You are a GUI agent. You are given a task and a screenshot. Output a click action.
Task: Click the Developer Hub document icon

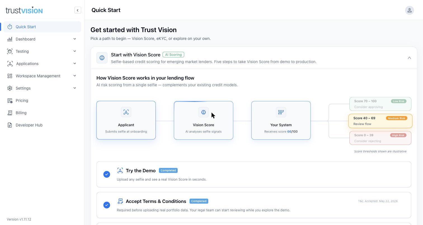point(10,125)
